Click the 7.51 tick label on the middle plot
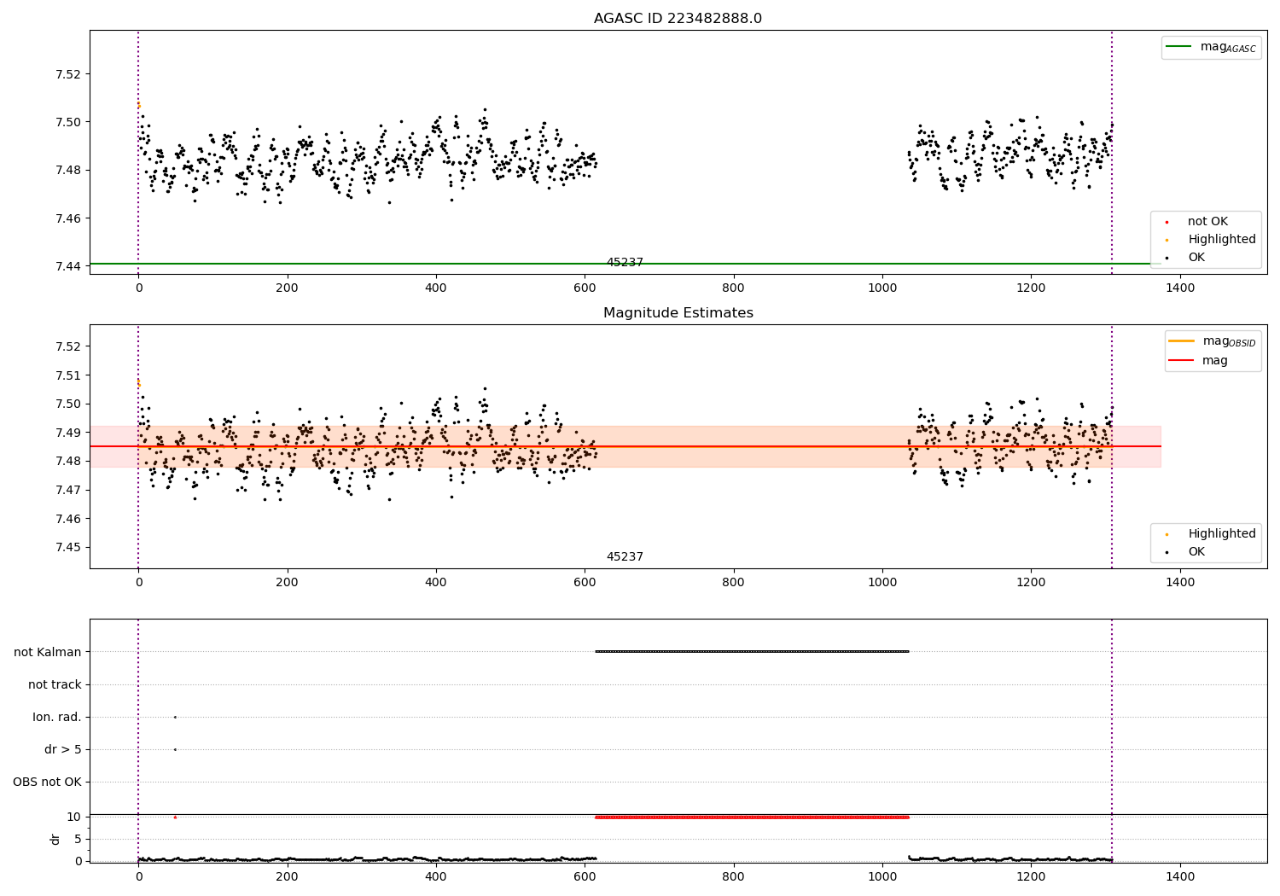 (x=67, y=375)
